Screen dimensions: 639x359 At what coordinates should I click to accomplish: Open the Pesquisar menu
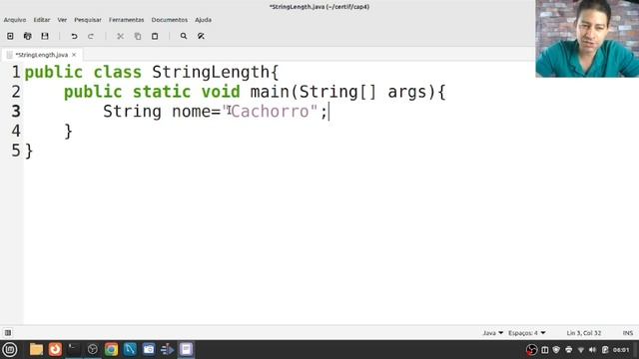coord(88,20)
